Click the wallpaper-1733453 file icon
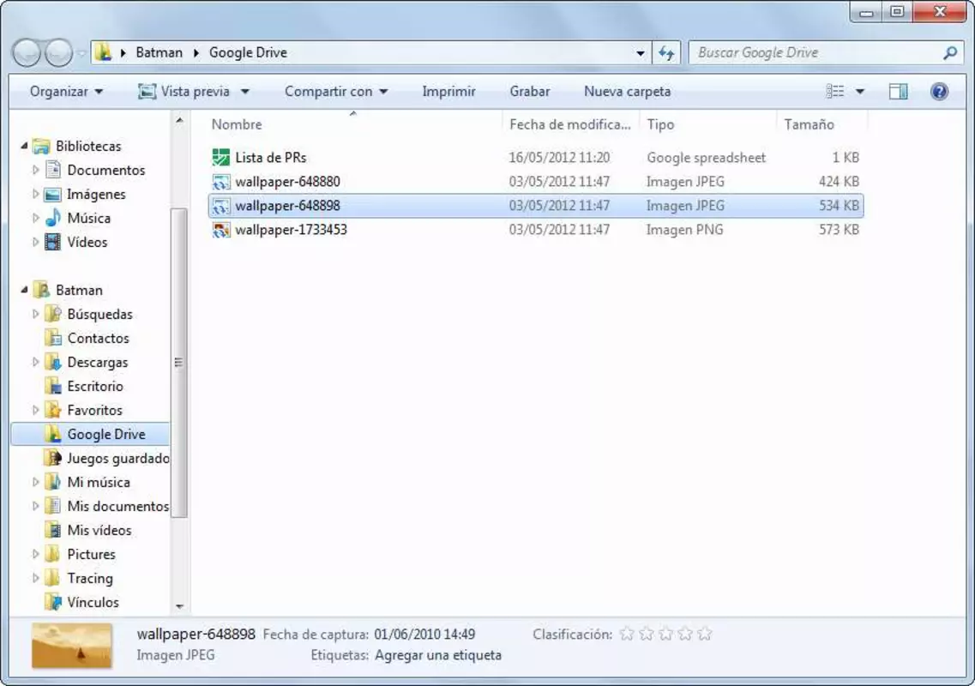The width and height of the screenshot is (975, 686). 220,230
